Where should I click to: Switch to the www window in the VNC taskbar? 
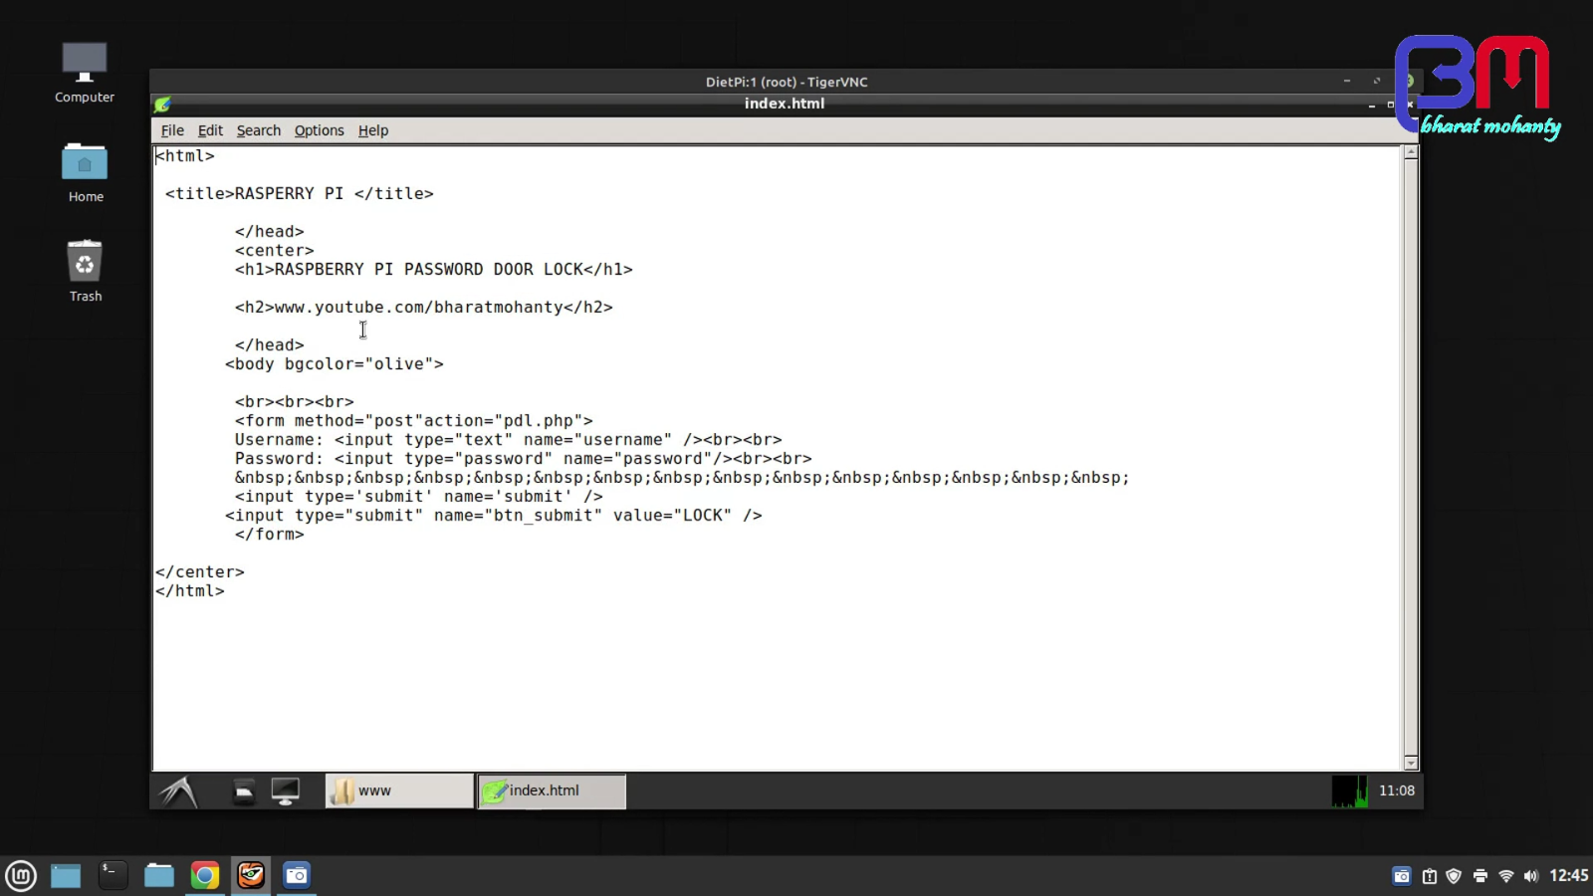[x=399, y=791]
